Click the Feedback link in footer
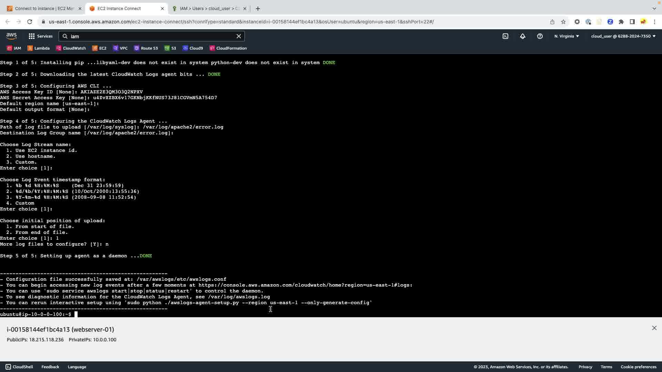Screen dimensions: 662x372 point(50,367)
